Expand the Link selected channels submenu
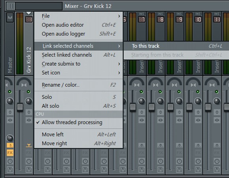The height and width of the screenshot is (178, 229). pos(79,46)
